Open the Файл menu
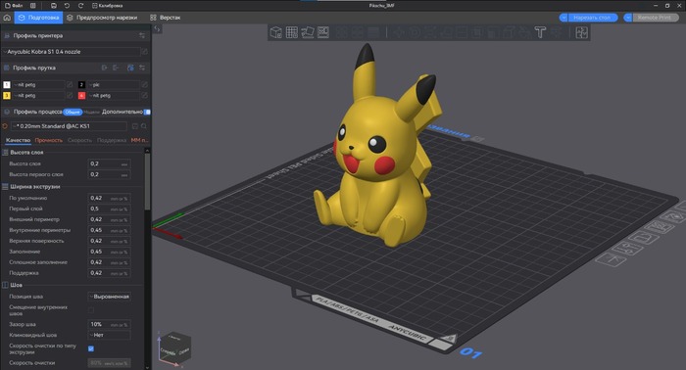The image size is (686, 370). 14,6
